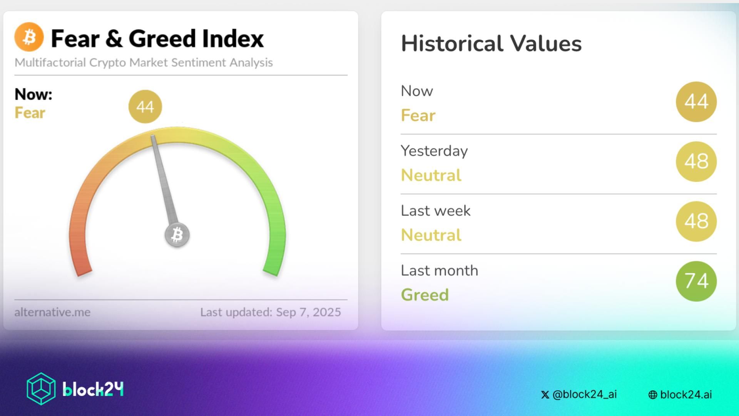Click the Fear & Greed Index title
Viewport: 739px width, 416px height.
coord(157,39)
